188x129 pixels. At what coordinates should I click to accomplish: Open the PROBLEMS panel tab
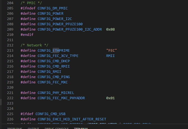pyautogui.click(x=15, y=128)
